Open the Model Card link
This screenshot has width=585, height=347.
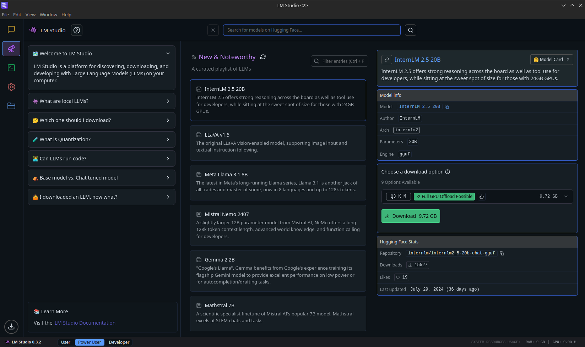click(x=552, y=60)
